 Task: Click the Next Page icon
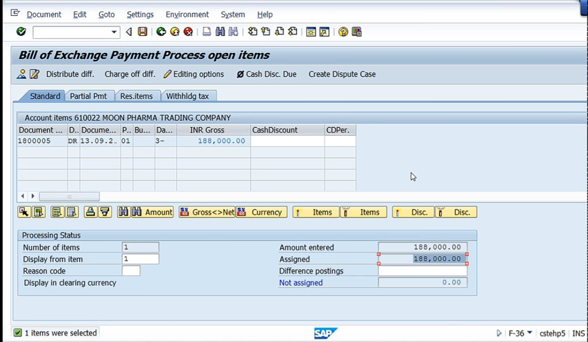click(279, 32)
